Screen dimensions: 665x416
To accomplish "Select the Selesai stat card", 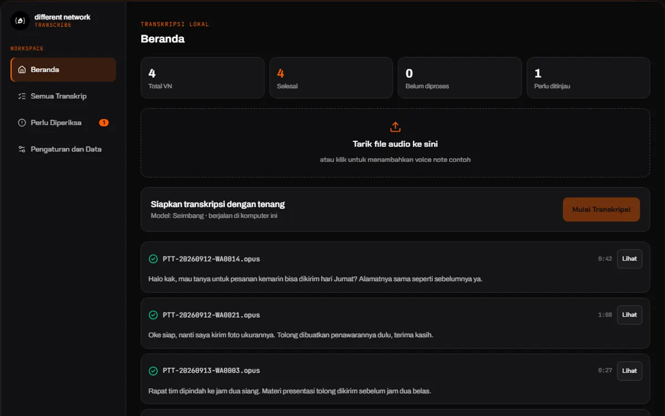I will pos(331,78).
